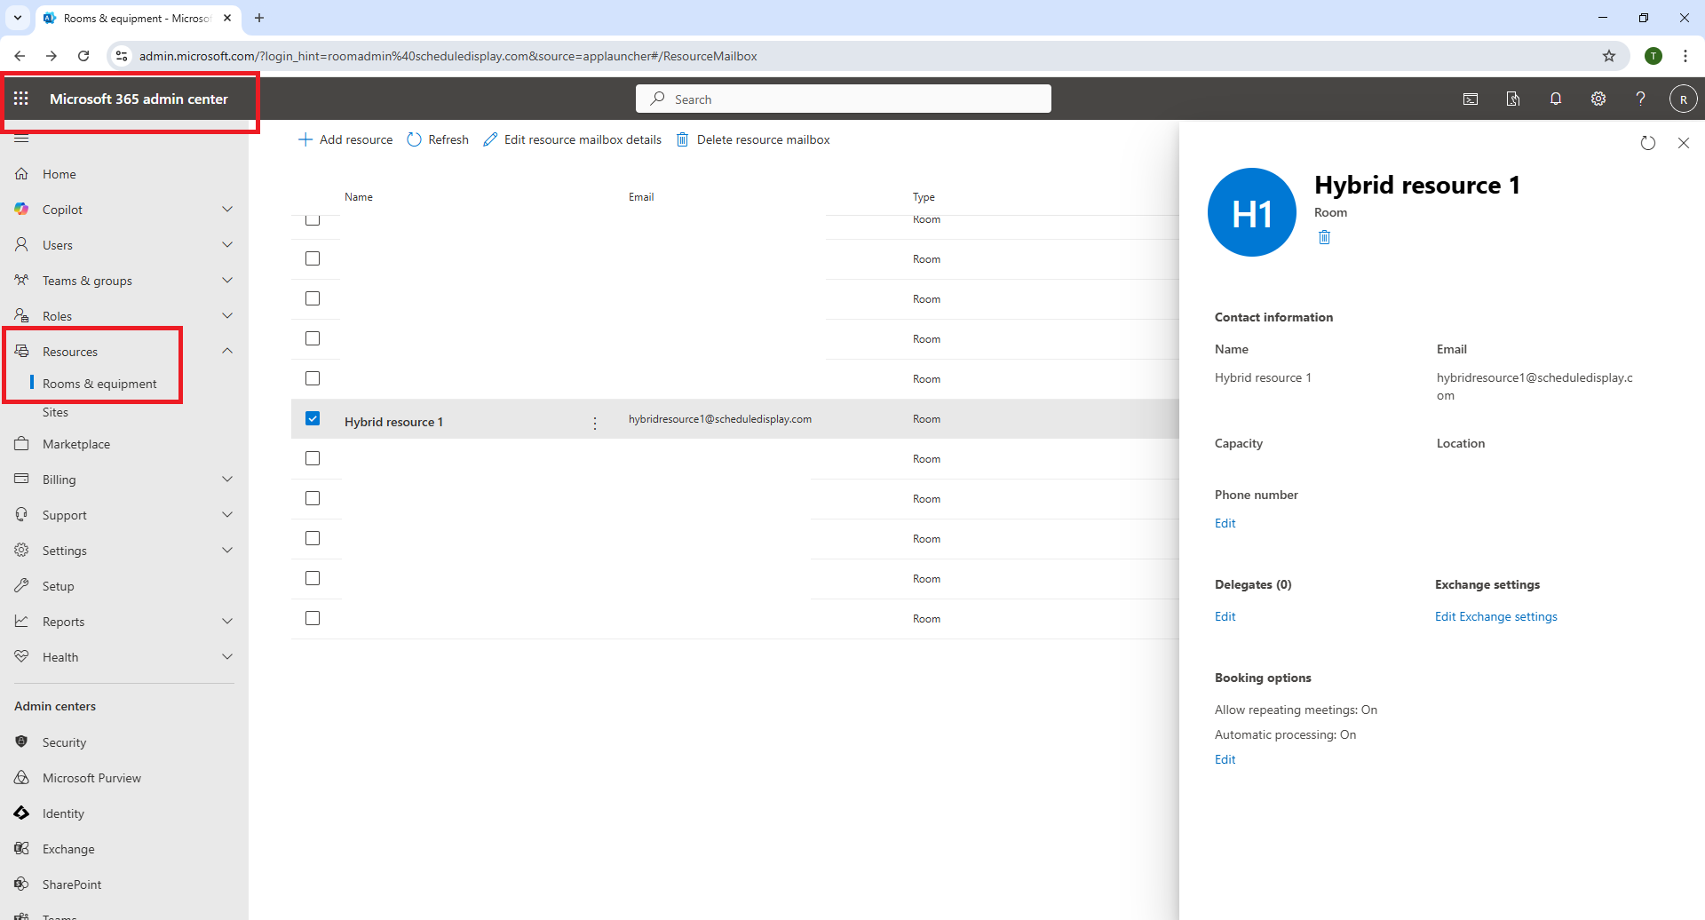Click Edit resource mailbox details
The width and height of the screenshot is (1705, 920).
(x=573, y=139)
